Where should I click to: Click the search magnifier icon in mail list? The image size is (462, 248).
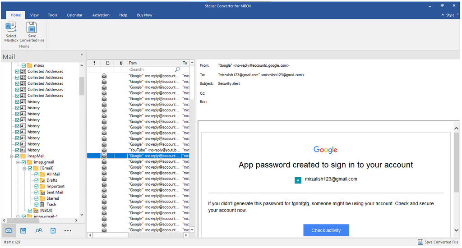[177, 69]
